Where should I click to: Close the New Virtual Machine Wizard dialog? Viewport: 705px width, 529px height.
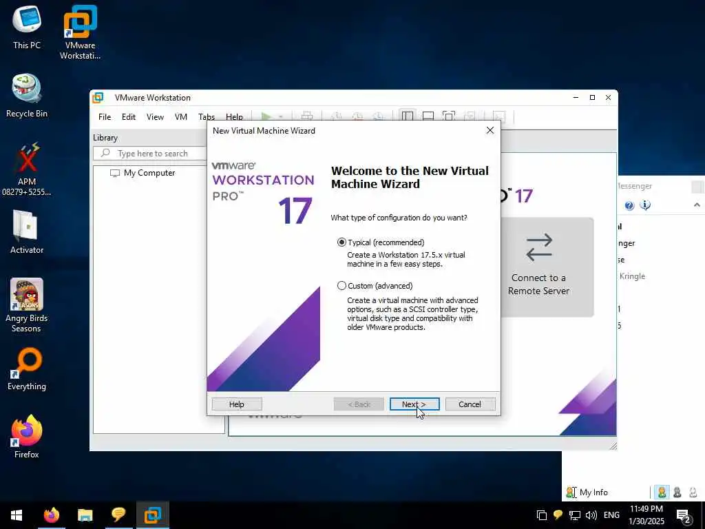[490, 130]
